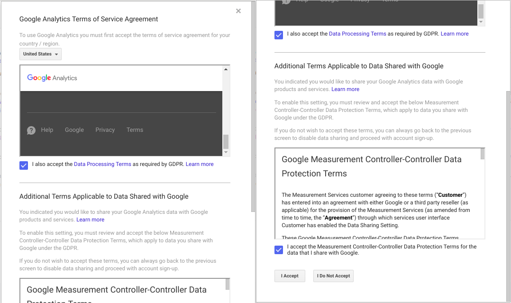Click the Help question mark icon
Viewport: 511px width, 303px height.
(31, 130)
